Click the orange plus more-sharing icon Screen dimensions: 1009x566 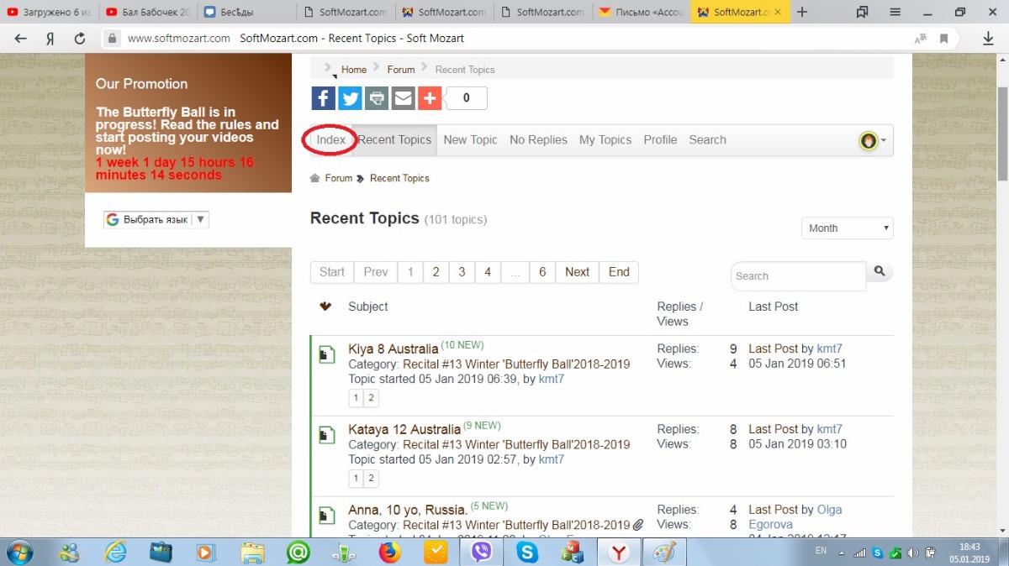click(x=430, y=98)
